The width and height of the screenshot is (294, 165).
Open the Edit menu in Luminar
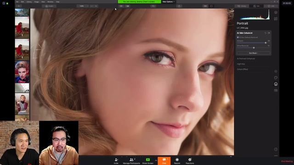(23, 2)
